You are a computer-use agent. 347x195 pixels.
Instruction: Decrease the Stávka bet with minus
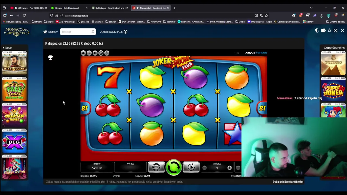point(204,168)
